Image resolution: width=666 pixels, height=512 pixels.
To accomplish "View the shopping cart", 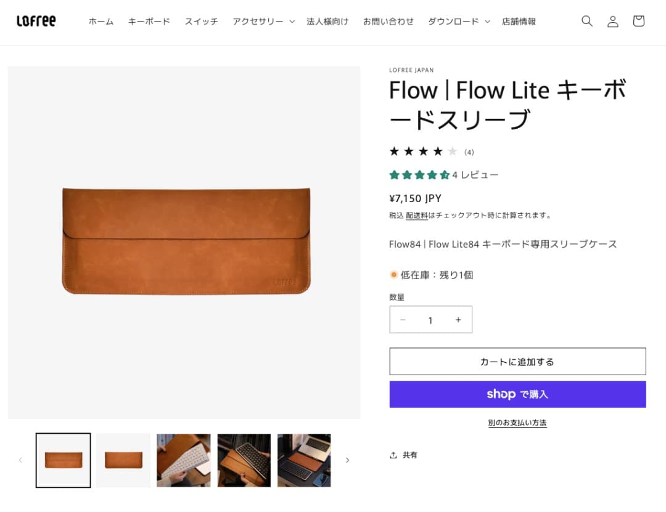I will pyautogui.click(x=638, y=21).
